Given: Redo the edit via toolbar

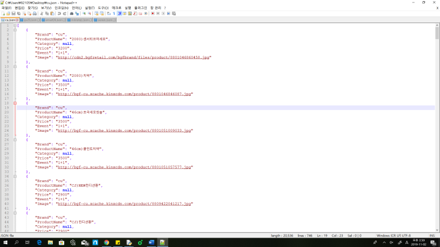Looking at the screenshot, I should point(65,14).
